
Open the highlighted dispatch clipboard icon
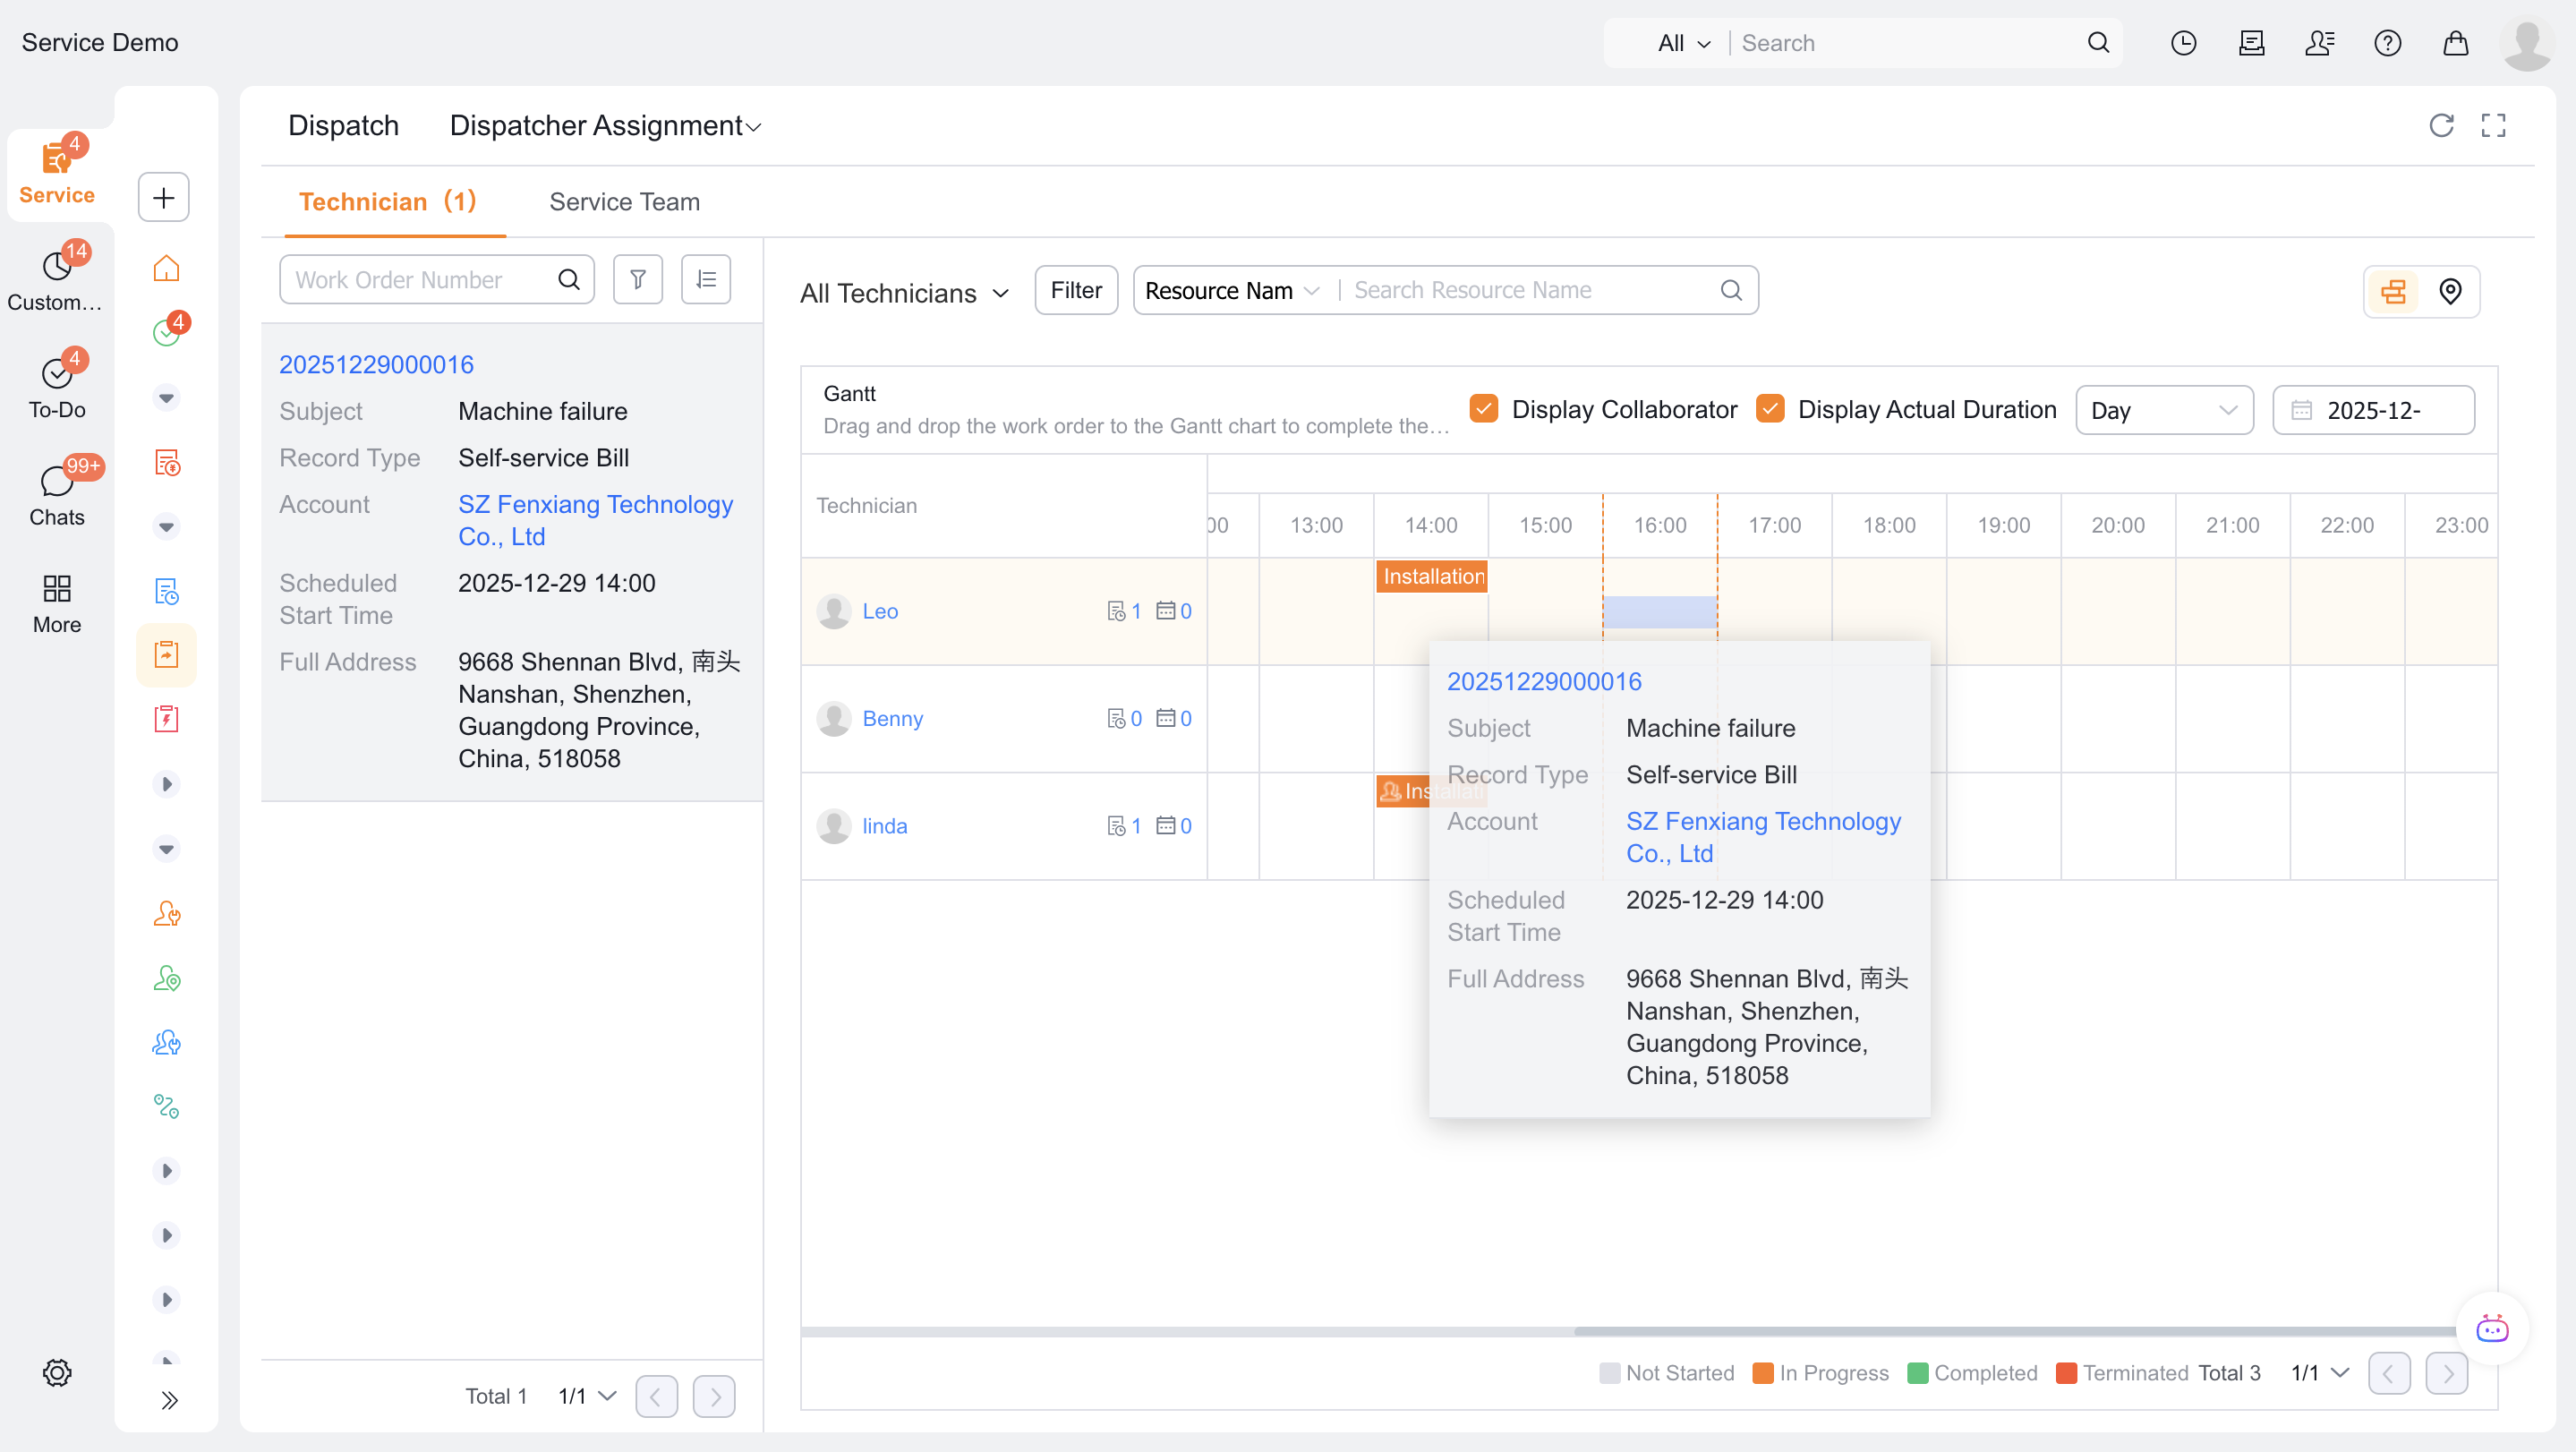(x=166, y=654)
